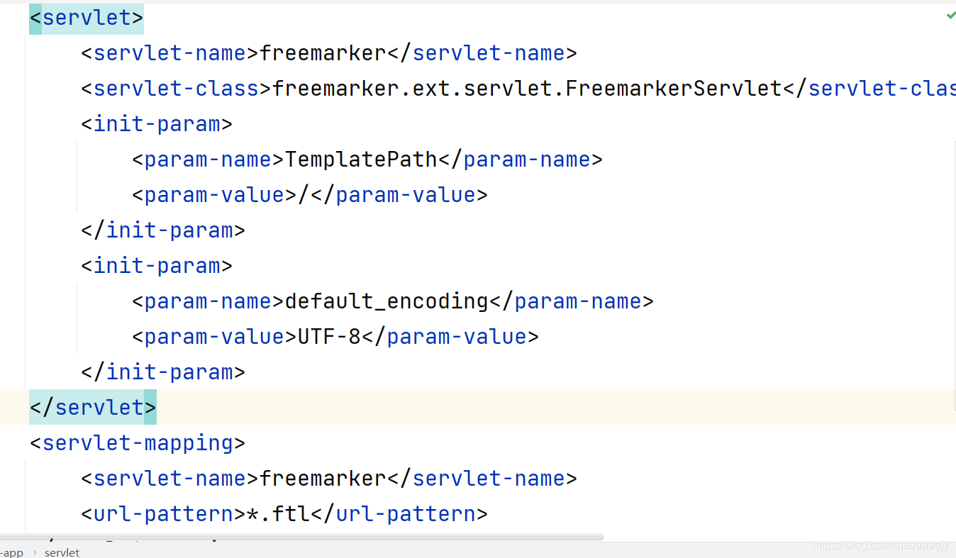956x558 pixels.
Task: Click the *.ftl url pattern value
Action: [x=279, y=514]
